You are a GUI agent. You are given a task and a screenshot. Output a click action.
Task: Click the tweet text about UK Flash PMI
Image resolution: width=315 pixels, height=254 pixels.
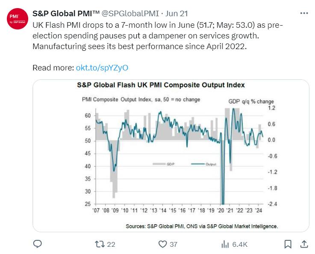158,36
